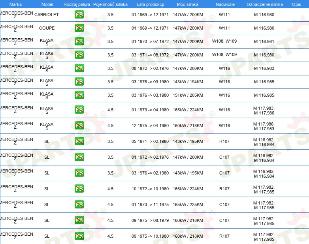Screen dimensions: 309x244
Task: Select SL model cell in 165kW / 225KM row
Action: [x=47, y=205]
